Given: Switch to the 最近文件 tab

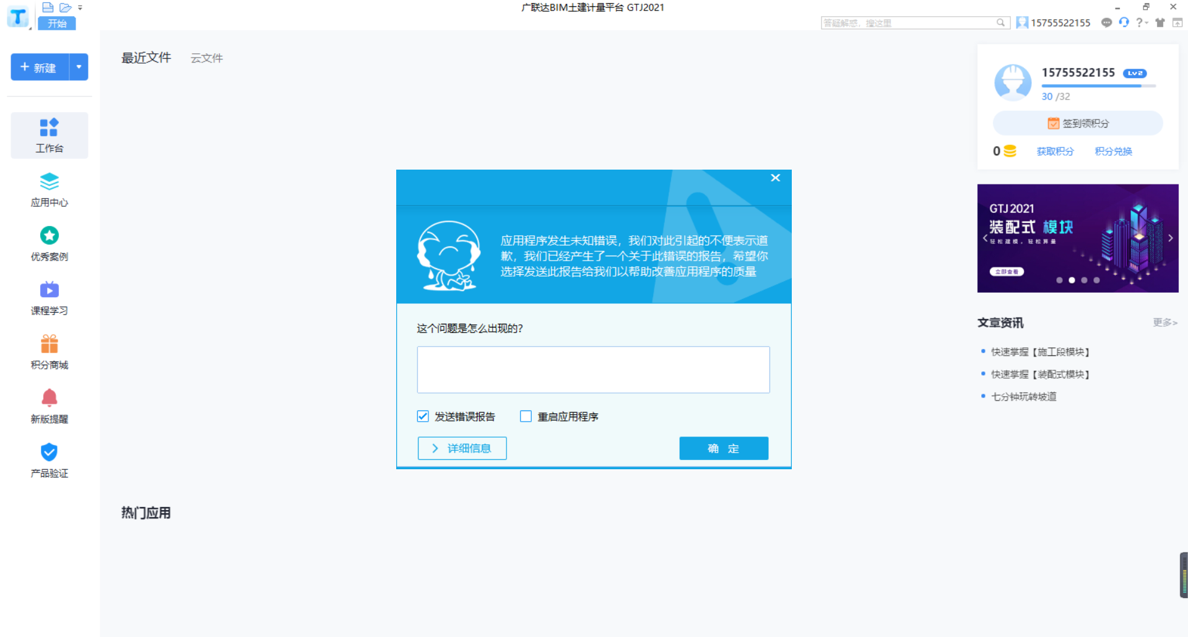Looking at the screenshot, I should point(146,58).
